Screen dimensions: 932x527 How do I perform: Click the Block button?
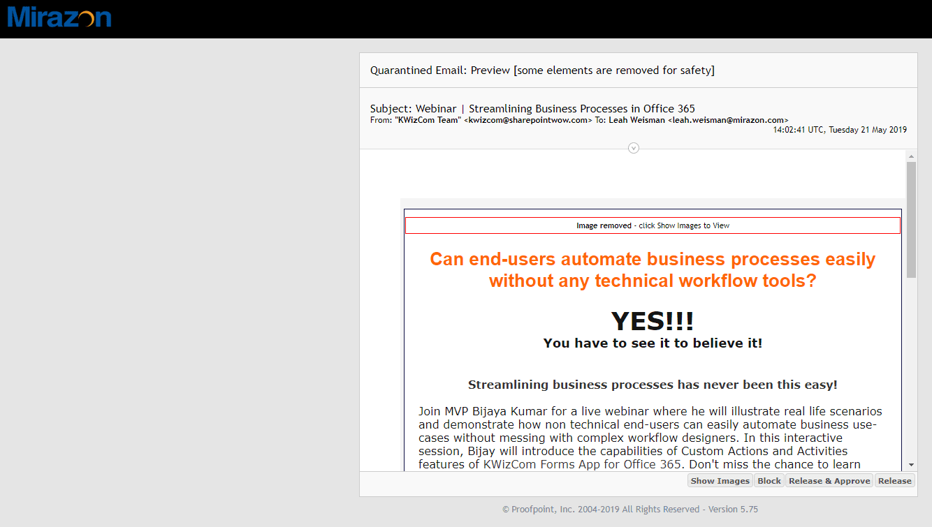tap(769, 481)
